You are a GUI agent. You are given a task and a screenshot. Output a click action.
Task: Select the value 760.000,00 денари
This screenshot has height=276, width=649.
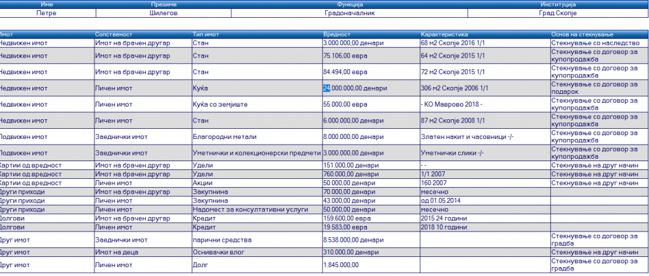pyautogui.click(x=371, y=174)
